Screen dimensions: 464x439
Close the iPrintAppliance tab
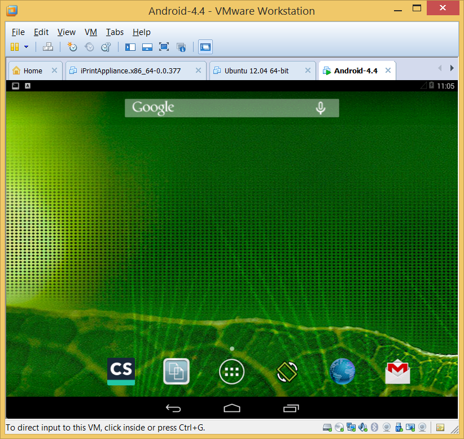point(198,71)
